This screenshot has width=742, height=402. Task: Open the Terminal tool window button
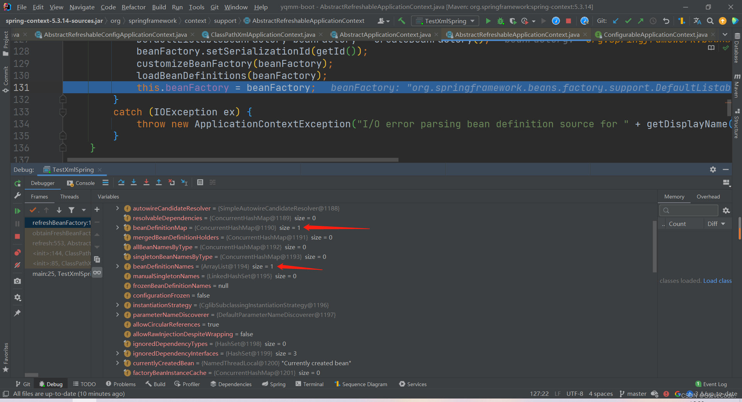(309, 384)
